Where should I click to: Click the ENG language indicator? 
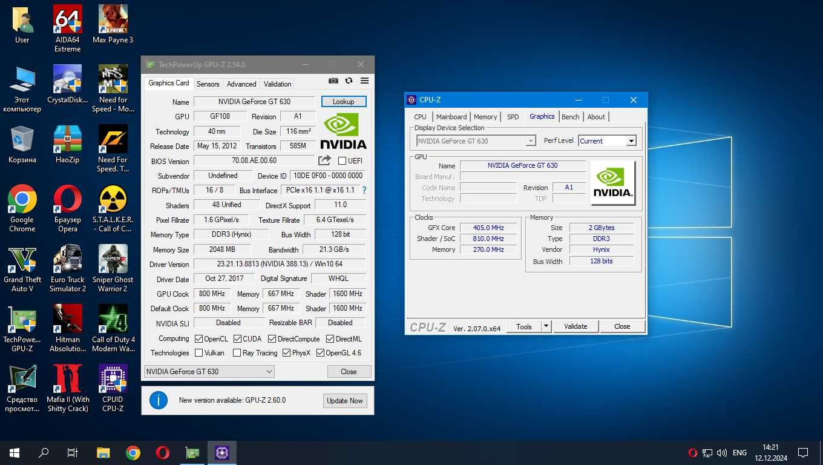pyautogui.click(x=739, y=452)
